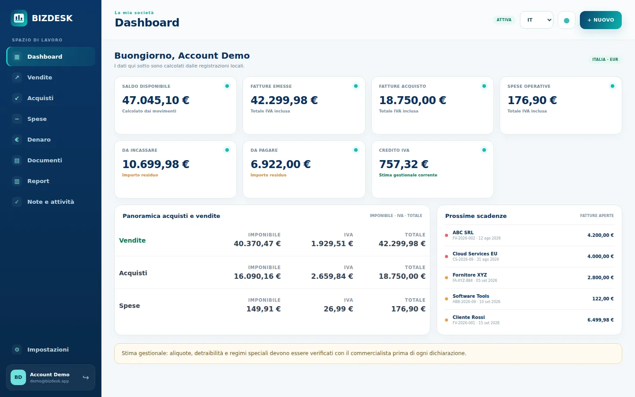Click teal dot on Fatture acquisto card
The image size is (635, 397).
(x=484, y=86)
